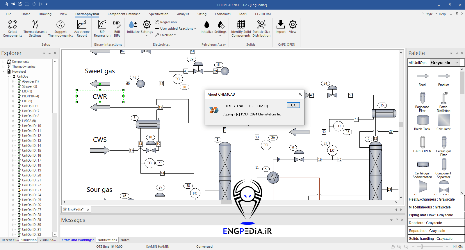Screen dimensions: 465x250
Task: View CAPE-OPEN packages
Action: [293, 27]
